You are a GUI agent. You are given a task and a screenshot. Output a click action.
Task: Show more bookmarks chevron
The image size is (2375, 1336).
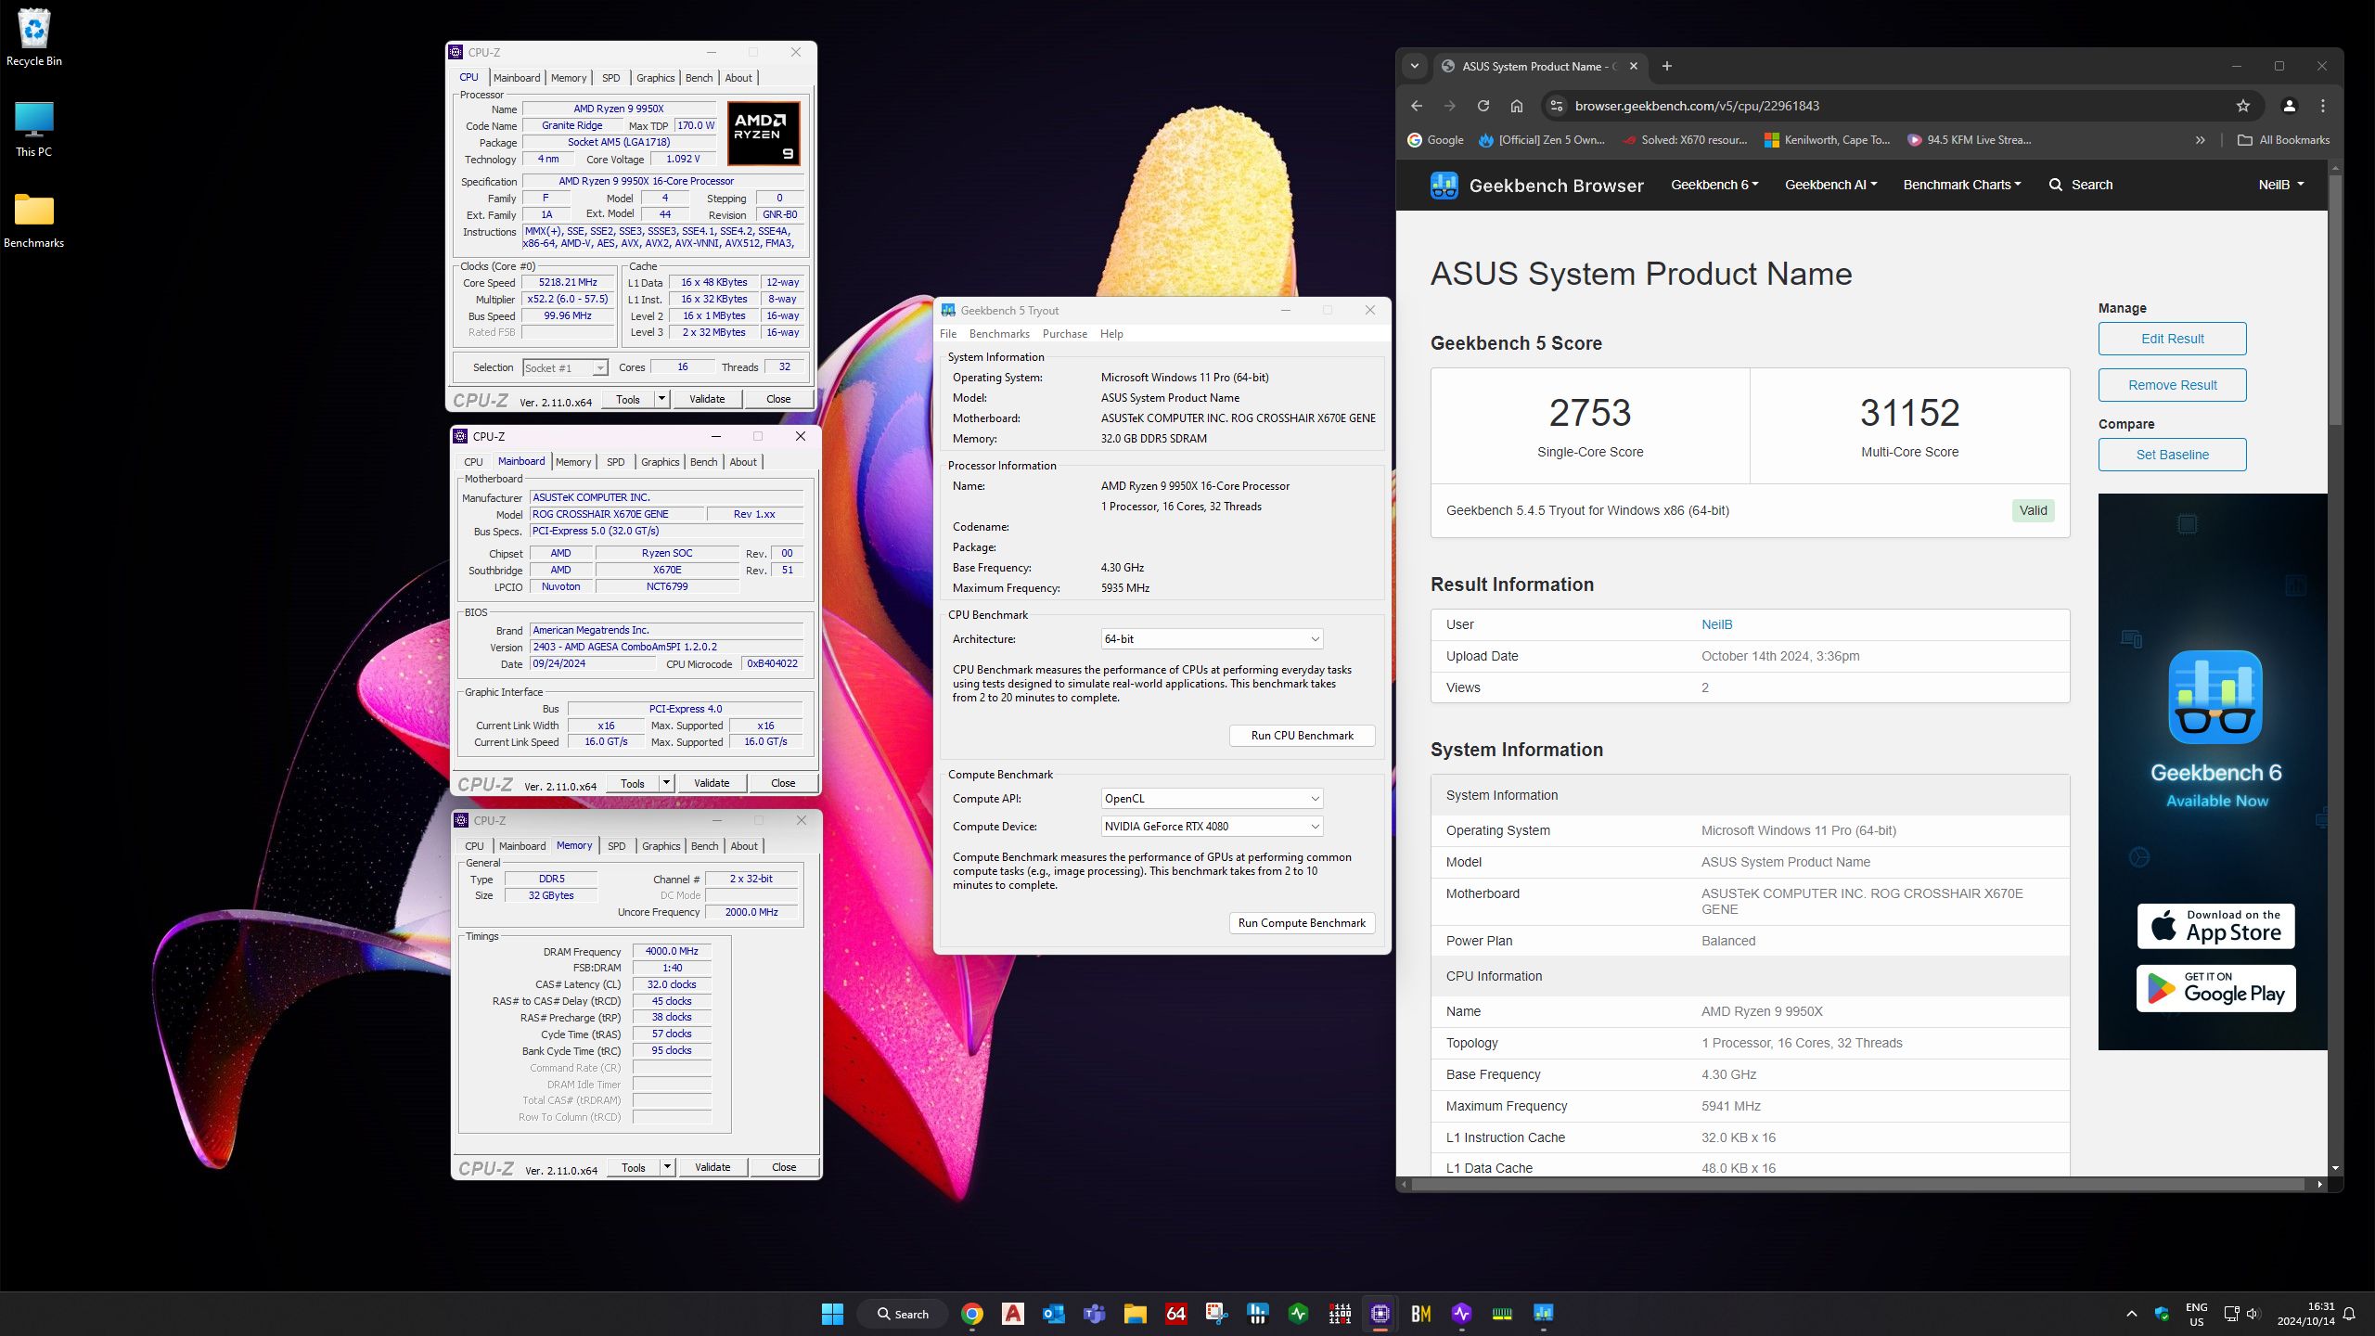[2201, 140]
